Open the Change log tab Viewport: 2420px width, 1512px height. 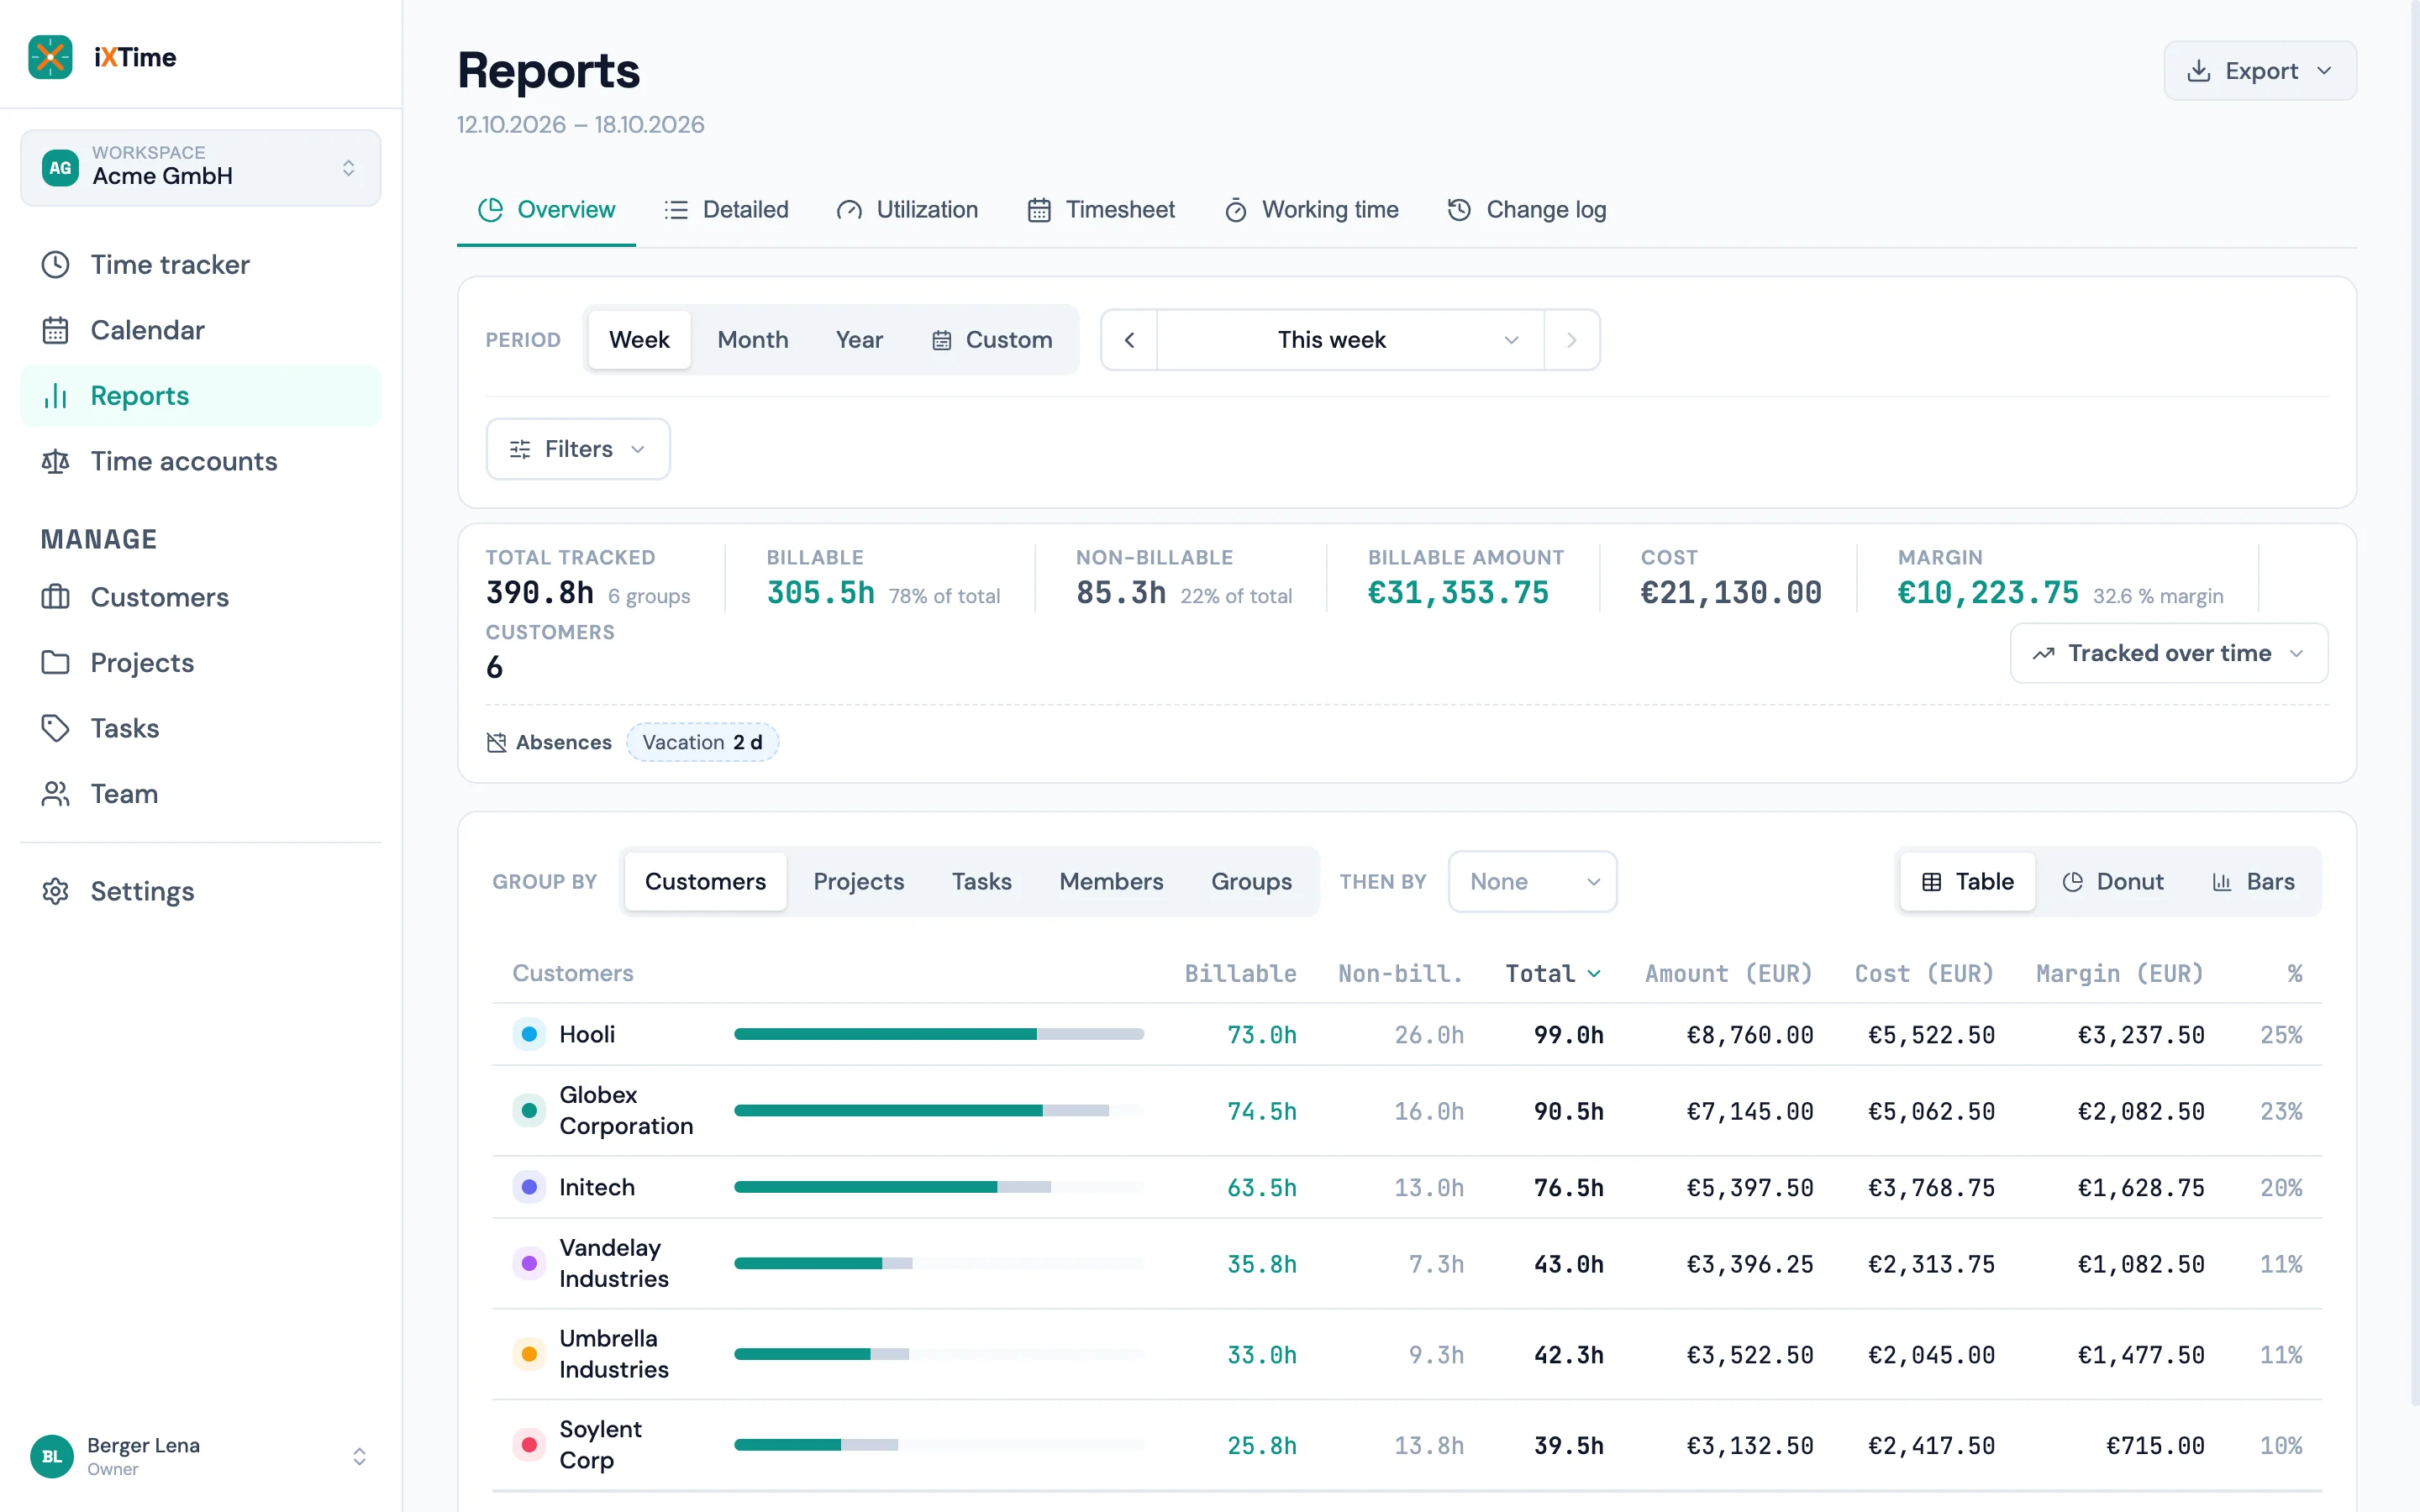tap(1526, 210)
